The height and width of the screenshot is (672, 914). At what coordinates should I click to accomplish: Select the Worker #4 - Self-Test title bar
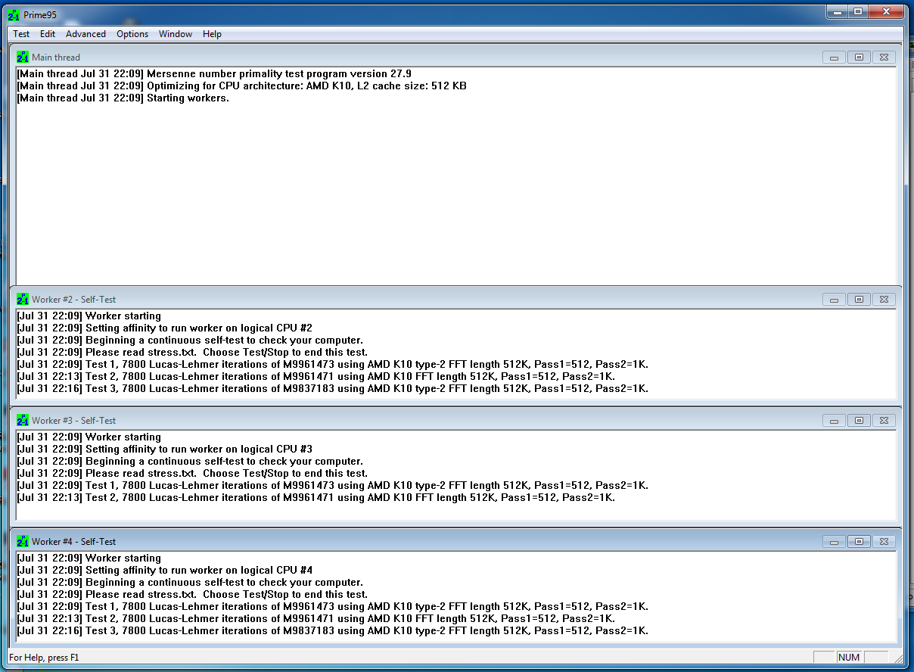click(x=454, y=541)
